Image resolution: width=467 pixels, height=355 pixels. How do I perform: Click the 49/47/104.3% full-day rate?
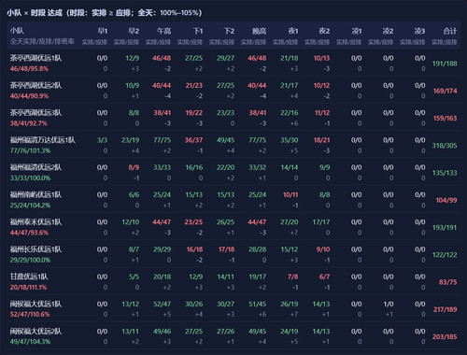30,342
